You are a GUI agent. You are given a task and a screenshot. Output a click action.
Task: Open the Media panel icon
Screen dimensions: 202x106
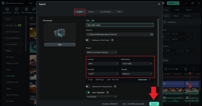point(17,11)
